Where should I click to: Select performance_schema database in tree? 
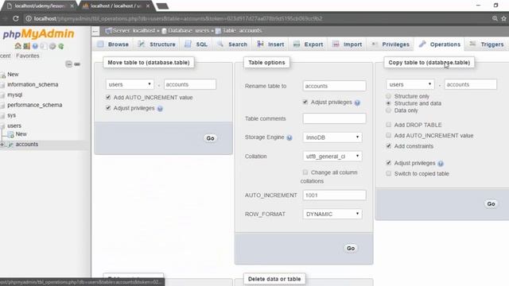pyautogui.click(x=35, y=105)
